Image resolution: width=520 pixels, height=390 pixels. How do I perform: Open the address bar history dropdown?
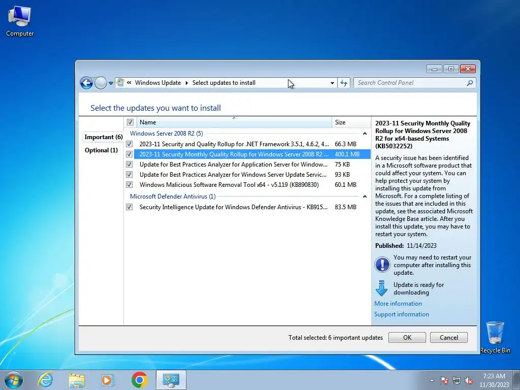pyautogui.click(x=332, y=83)
